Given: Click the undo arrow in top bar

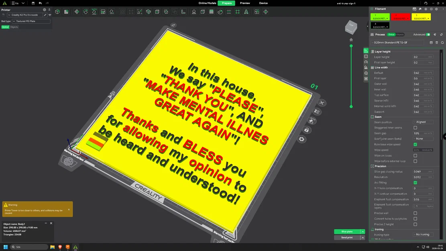Looking at the screenshot, I should (x=40, y=3).
